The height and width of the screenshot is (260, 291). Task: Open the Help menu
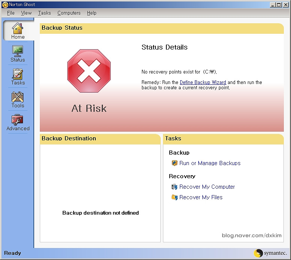pos(92,13)
